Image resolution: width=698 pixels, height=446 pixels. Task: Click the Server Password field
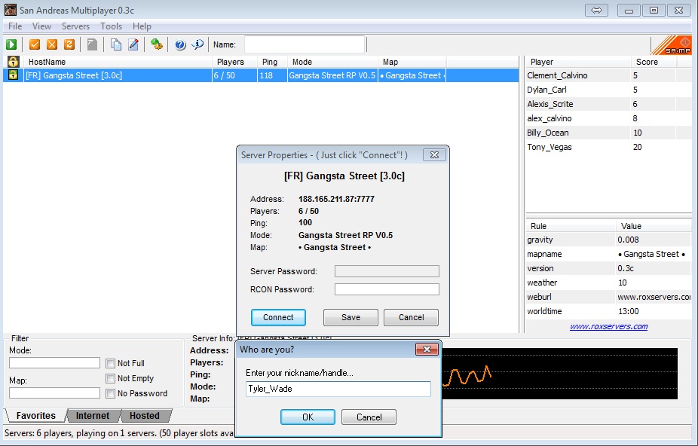(x=387, y=271)
